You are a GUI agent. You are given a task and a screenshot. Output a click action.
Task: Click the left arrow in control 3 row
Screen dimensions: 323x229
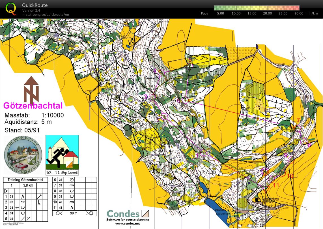(17, 207)
